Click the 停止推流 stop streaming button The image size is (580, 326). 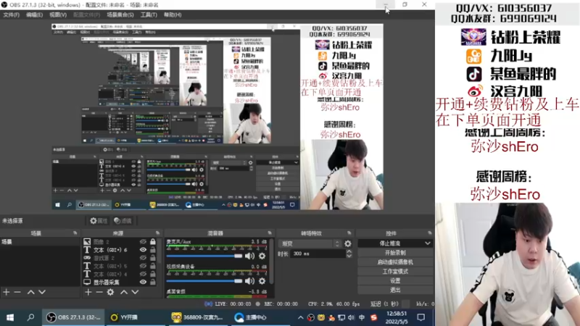390,243
